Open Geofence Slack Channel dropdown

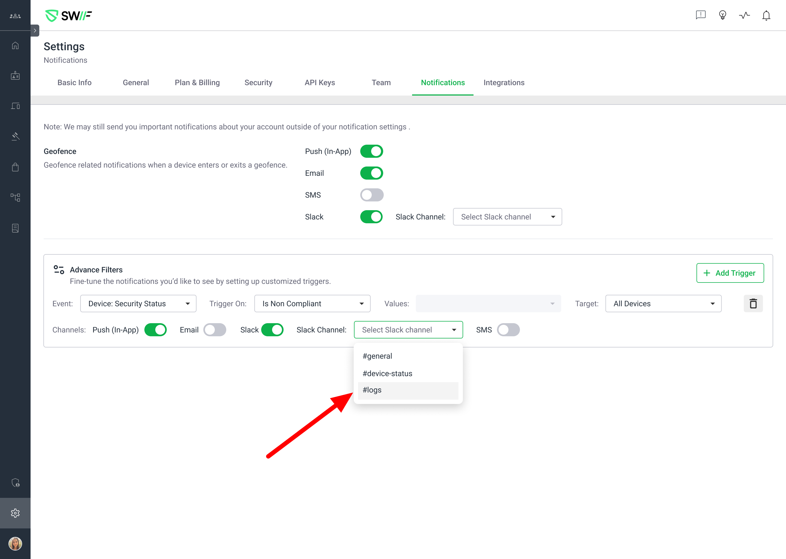pos(507,217)
